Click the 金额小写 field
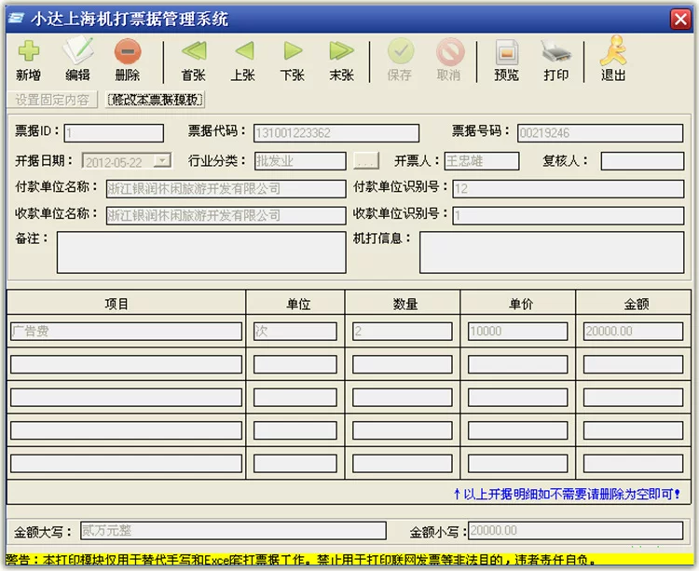This screenshot has width=699, height=571. pos(576,531)
